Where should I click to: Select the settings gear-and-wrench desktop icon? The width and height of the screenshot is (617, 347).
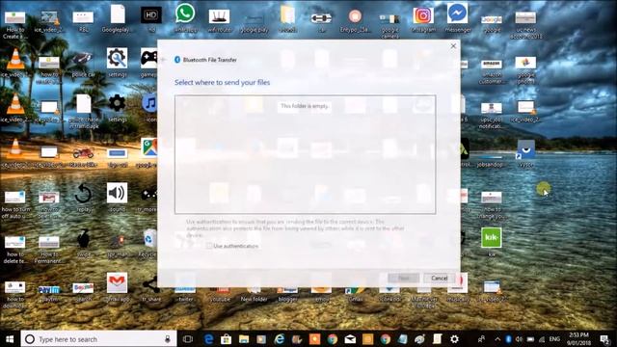(117, 62)
